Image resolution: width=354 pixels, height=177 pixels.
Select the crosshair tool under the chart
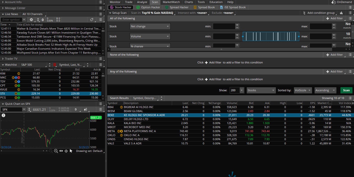[x=66, y=151]
